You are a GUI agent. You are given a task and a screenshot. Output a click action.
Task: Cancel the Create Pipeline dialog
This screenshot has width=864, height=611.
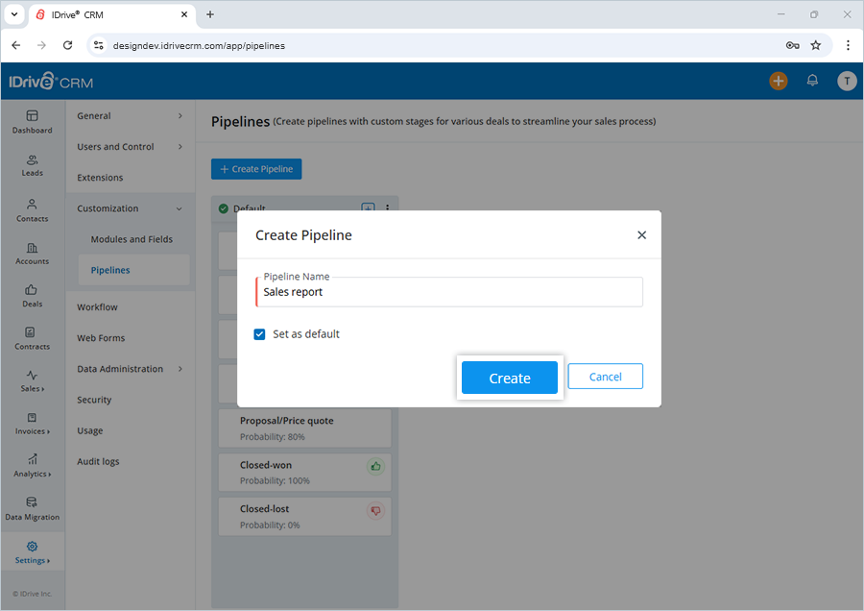click(605, 376)
